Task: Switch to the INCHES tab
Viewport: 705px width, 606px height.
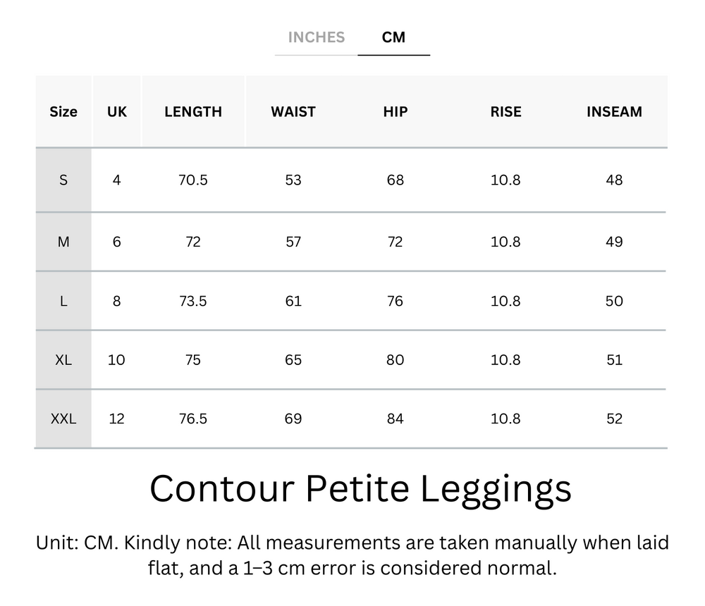Action: (x=315, y=37)
